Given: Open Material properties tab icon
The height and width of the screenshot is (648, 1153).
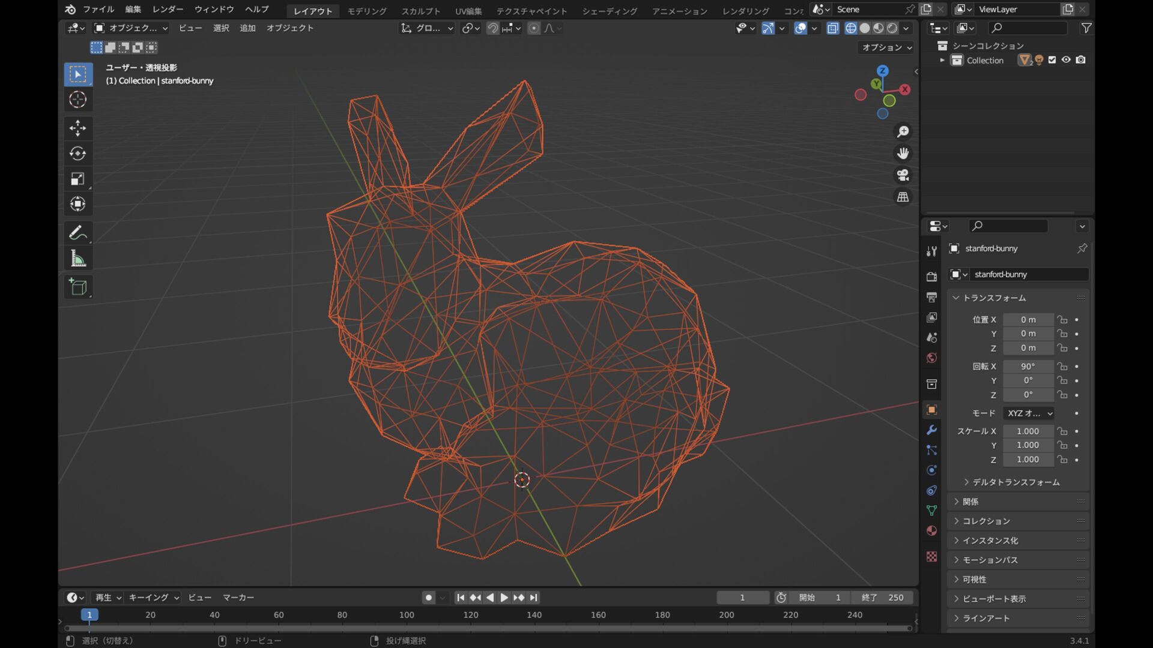Looking at the screenshot, I should 931,530.
